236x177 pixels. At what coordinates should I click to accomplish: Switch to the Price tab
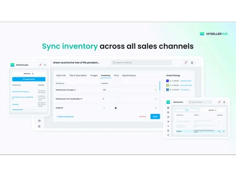116,76
